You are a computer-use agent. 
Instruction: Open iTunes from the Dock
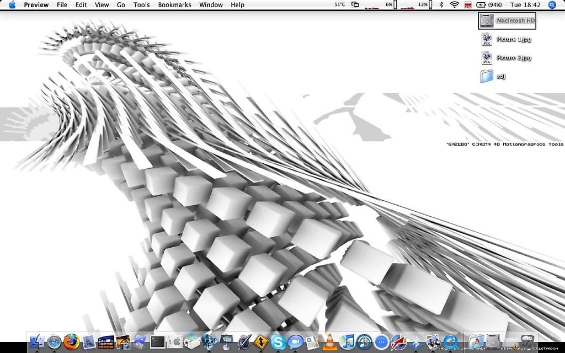347,341
